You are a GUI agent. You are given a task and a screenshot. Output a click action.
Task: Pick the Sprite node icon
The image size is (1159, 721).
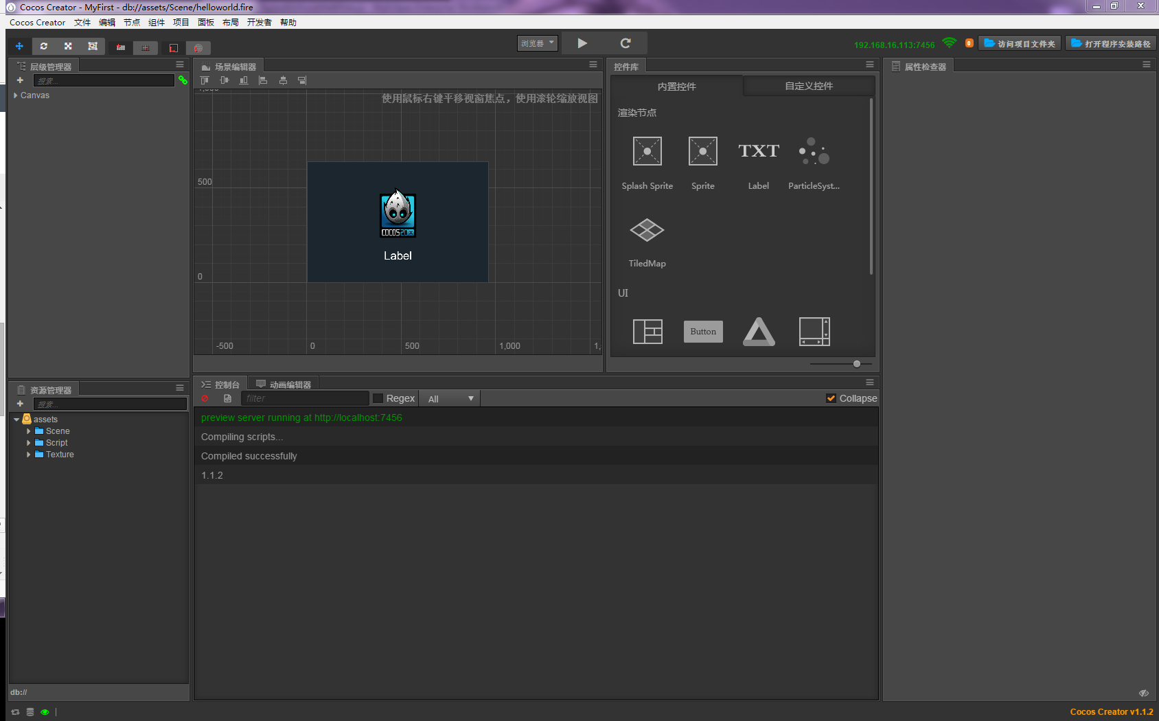point(703,151)
